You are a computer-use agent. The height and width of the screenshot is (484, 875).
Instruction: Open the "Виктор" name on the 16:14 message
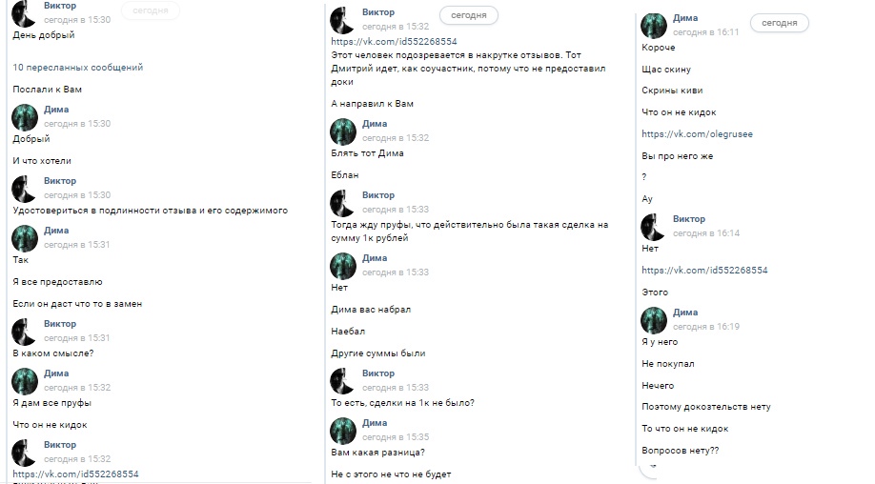[689, 219]
